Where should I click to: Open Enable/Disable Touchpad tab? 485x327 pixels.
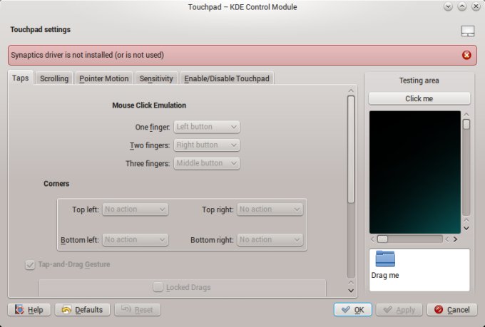point(227,78)
